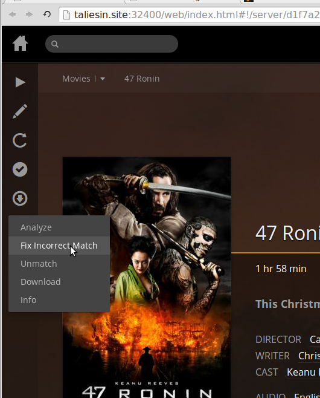Select Fix Incorrect Match menu entry

click(59, 246)
